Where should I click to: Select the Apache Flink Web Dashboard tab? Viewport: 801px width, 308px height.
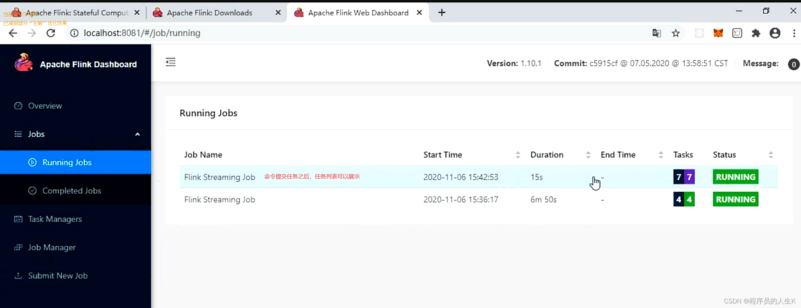point(358,13)
